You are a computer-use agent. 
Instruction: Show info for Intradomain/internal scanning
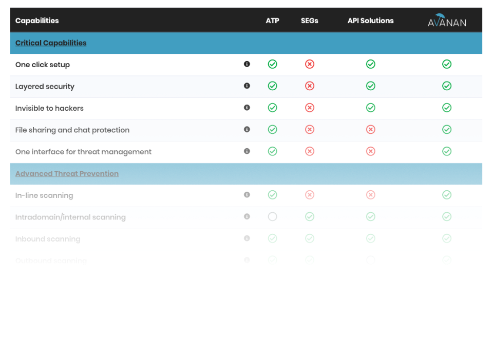point(247,216)
